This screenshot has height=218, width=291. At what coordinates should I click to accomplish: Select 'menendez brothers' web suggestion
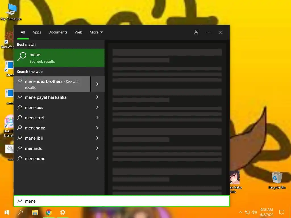click(x=52, y=84)
